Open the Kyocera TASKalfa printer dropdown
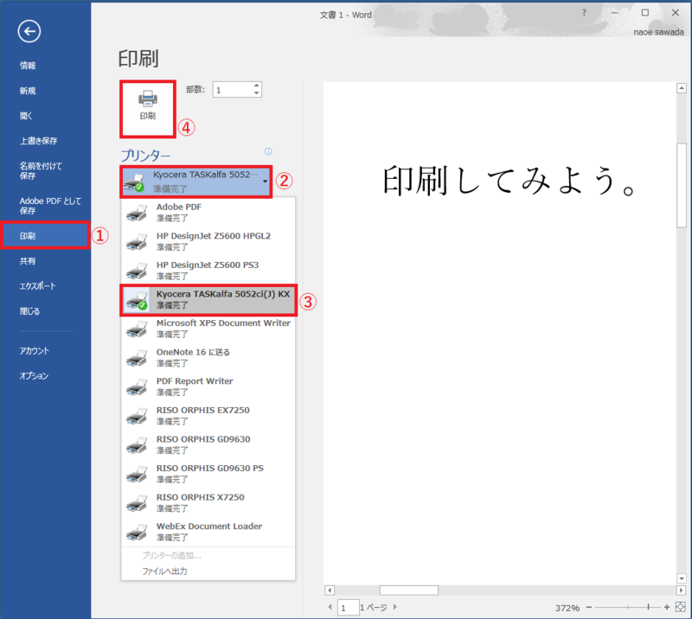The image size is (692, 619). pyautogui.click(x=196, y=182)
